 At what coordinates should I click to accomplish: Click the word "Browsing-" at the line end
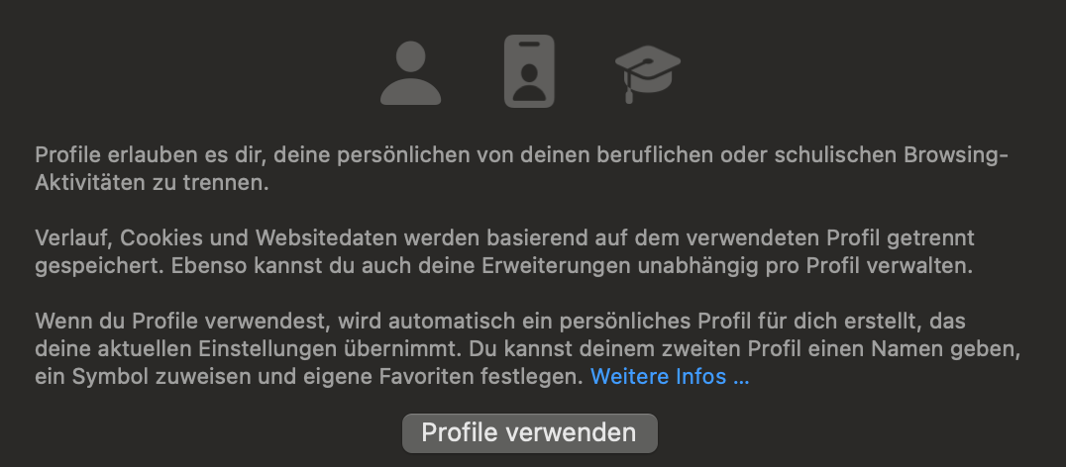pyautogui.click(x=955, y=155)
